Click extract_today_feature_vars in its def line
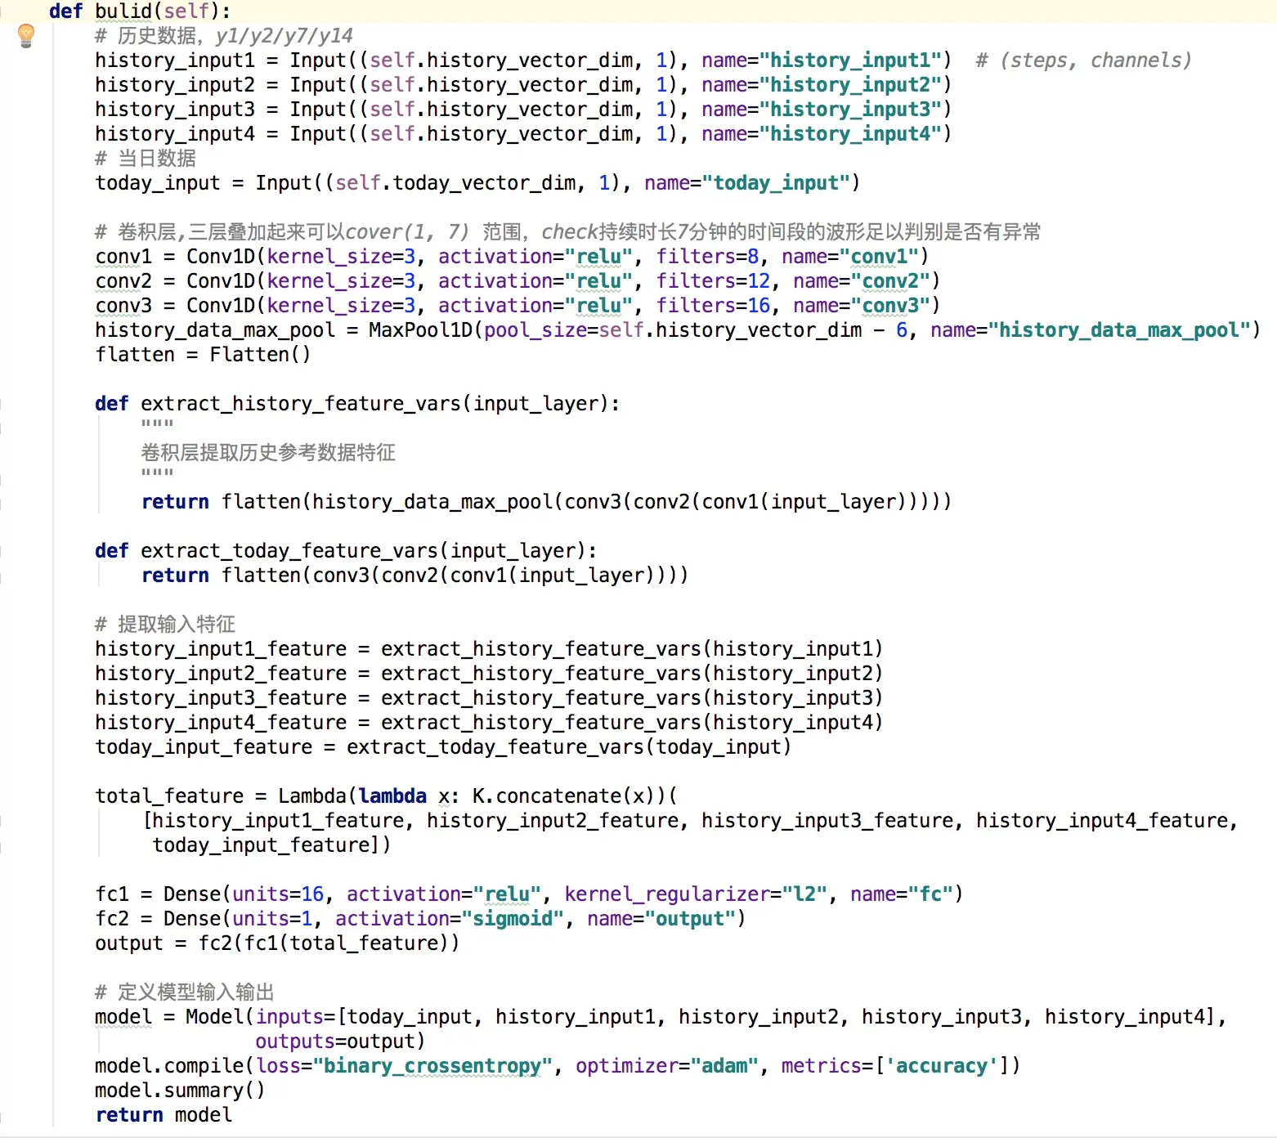 pos(289,551)
